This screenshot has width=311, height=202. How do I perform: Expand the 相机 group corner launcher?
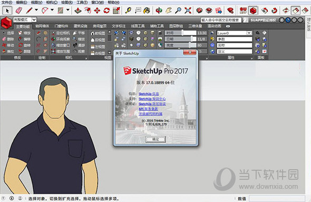pyautogui.click(x=86, y=58)
